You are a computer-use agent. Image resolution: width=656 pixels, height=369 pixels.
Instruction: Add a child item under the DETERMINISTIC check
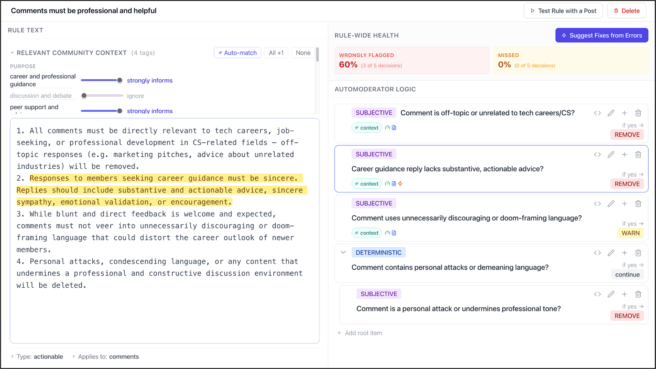(x=624, y=253)
